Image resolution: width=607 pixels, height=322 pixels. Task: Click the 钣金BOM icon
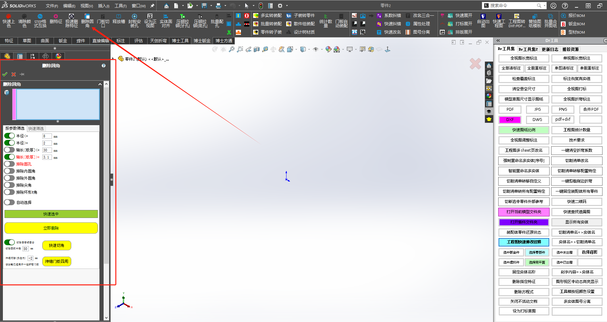coord(563,24)
